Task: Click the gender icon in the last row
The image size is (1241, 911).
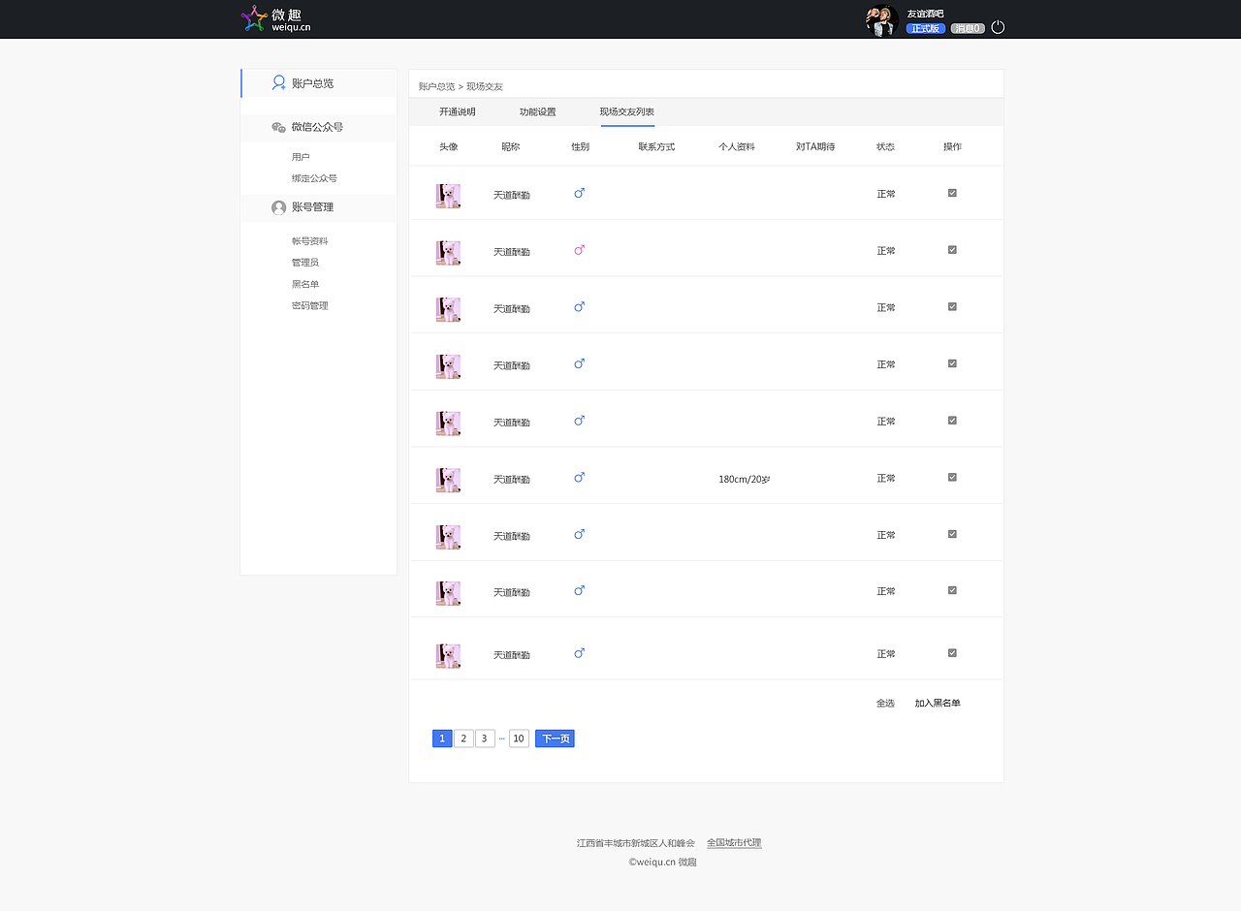Action: tap(579, 653)
